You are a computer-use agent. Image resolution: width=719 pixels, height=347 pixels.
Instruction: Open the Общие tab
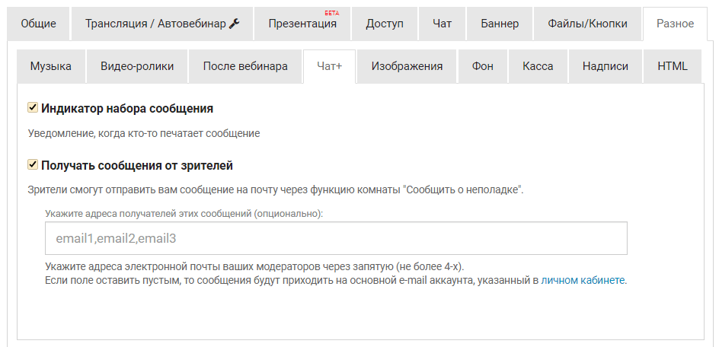[38, 24]
